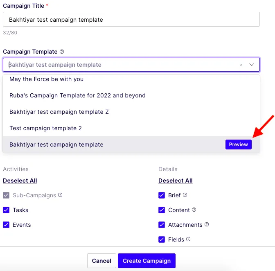275x271 pixels.
Task: Click Create Campaign button
Action: pyautogui.click(x=147, y=261)
